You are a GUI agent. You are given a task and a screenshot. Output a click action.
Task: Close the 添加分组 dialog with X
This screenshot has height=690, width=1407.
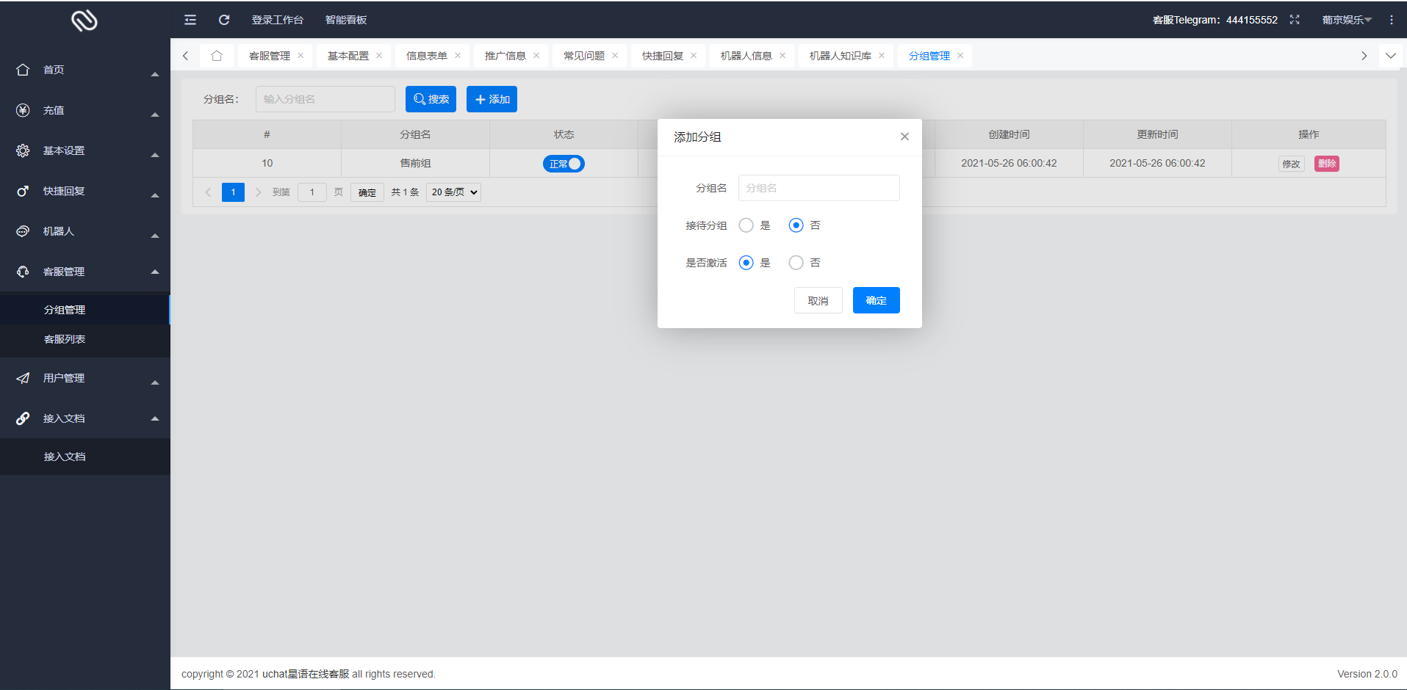coord(904,137)
